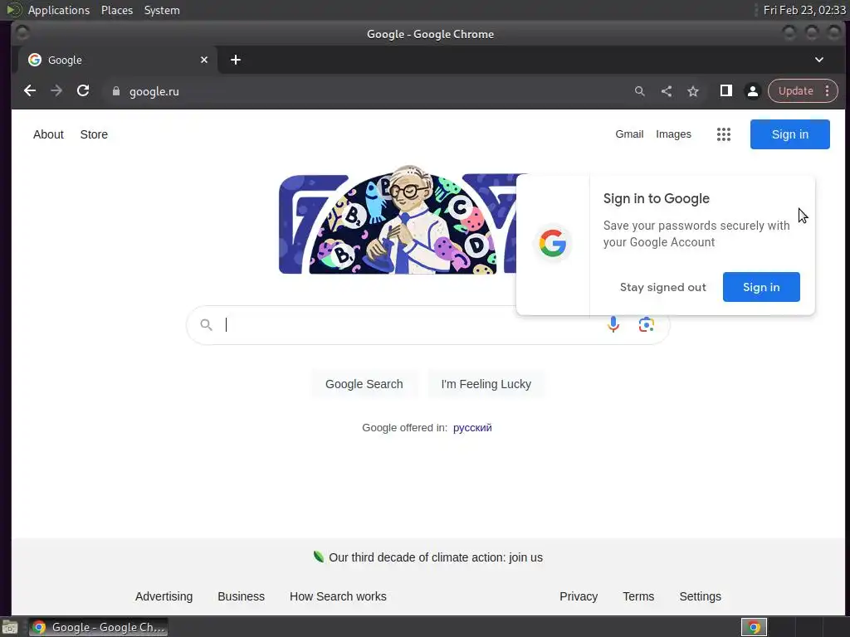Share this page using the share icon
The height and width of the screenshot is (637, 850).
tap(667, 91)
